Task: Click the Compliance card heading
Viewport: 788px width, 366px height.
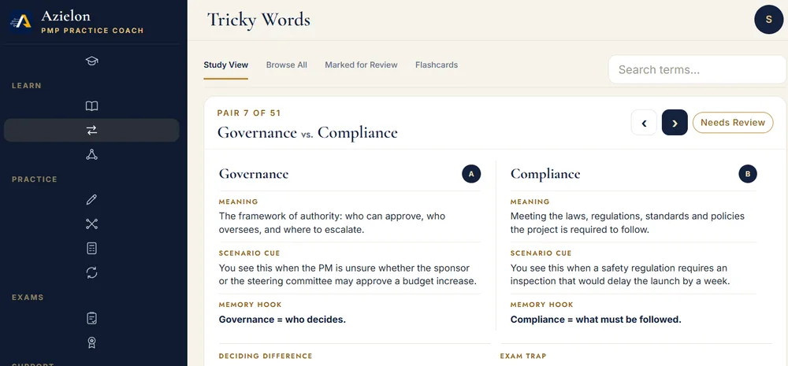Action: pyautogui.click(x=545, y=174)
